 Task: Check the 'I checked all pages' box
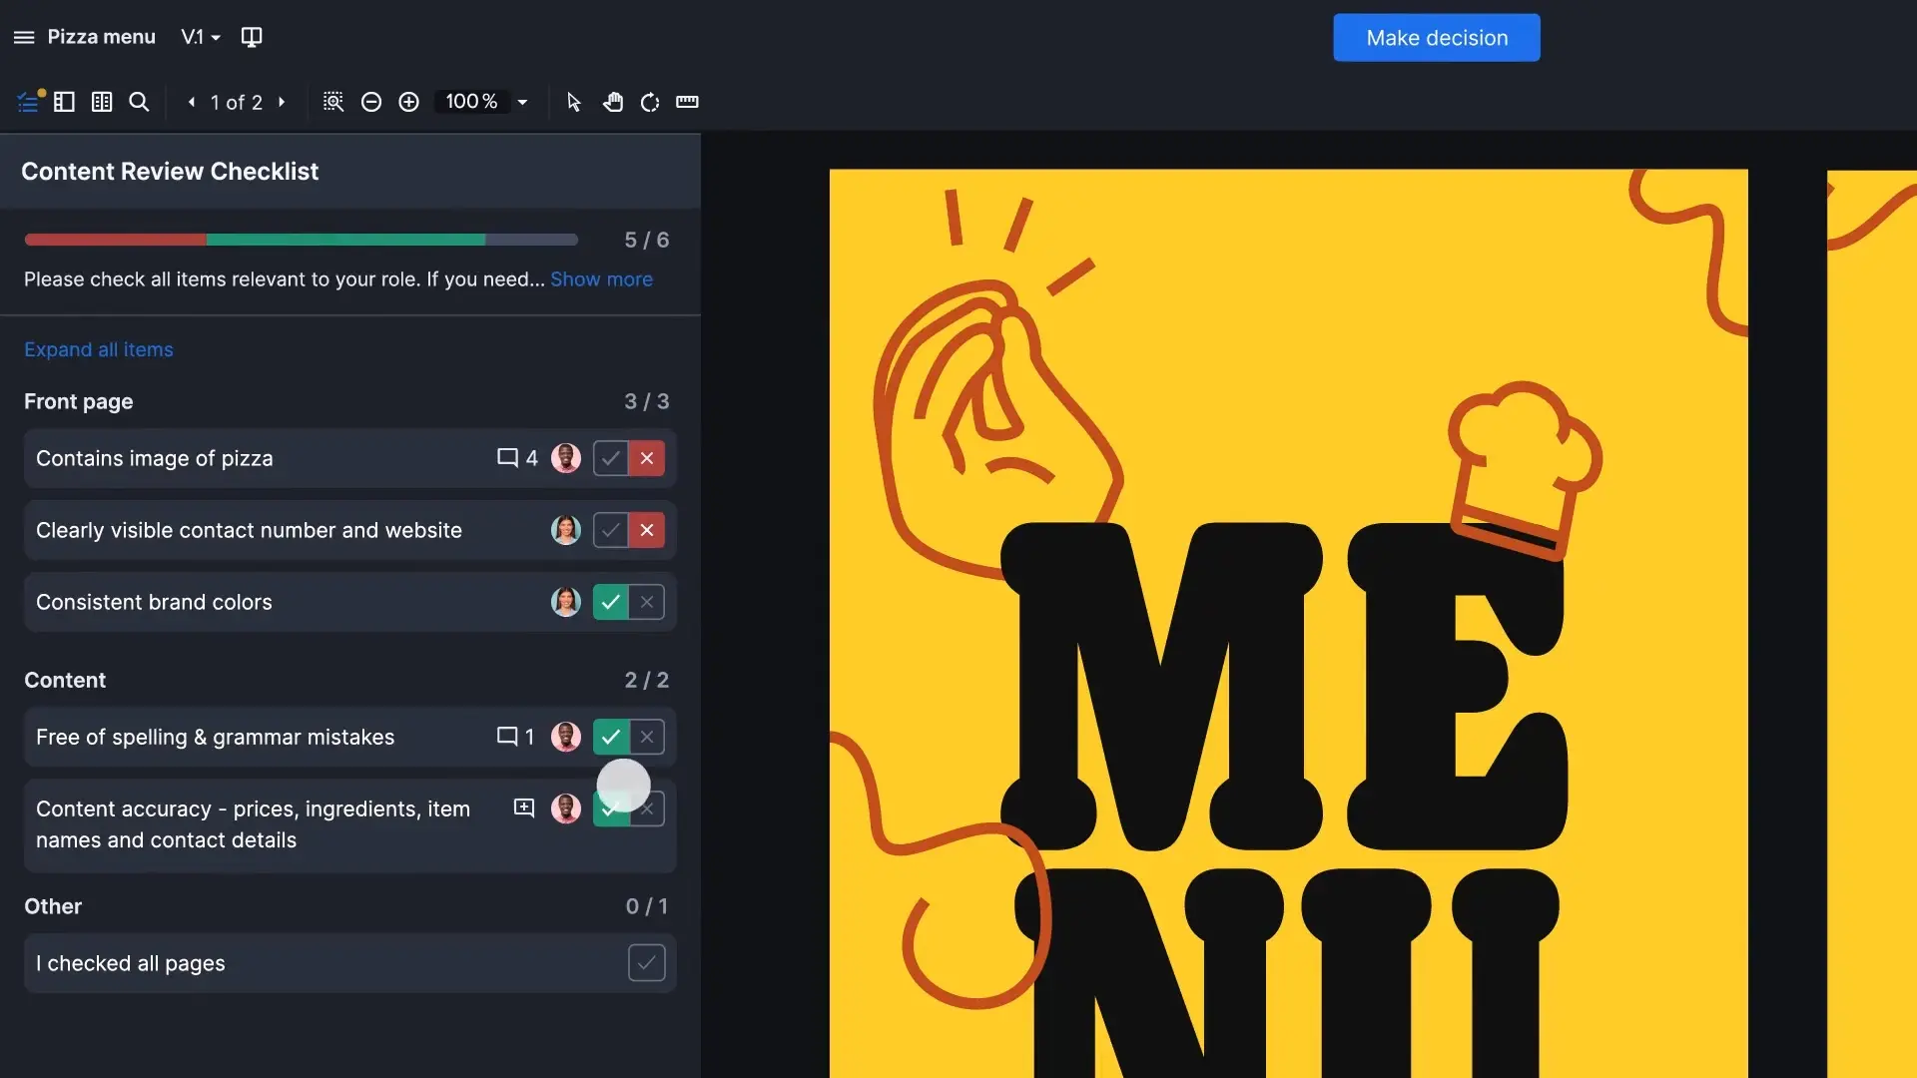coord(646,963)
